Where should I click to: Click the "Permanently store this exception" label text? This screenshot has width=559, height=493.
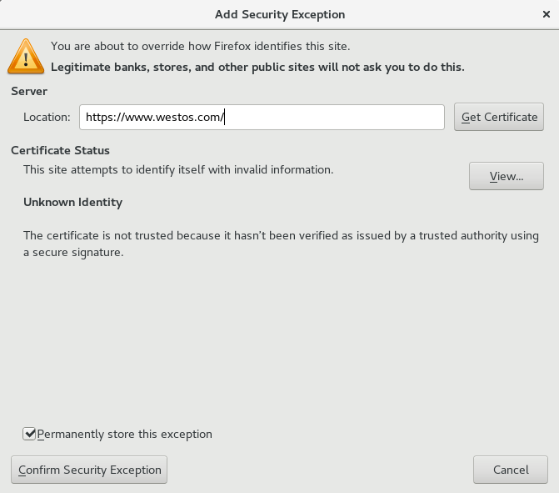click(125, 434)
